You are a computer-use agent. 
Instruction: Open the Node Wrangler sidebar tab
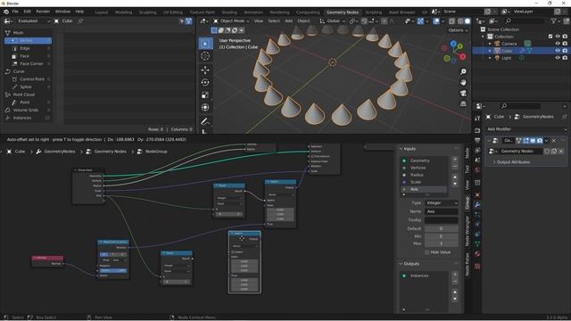(468, 231)
